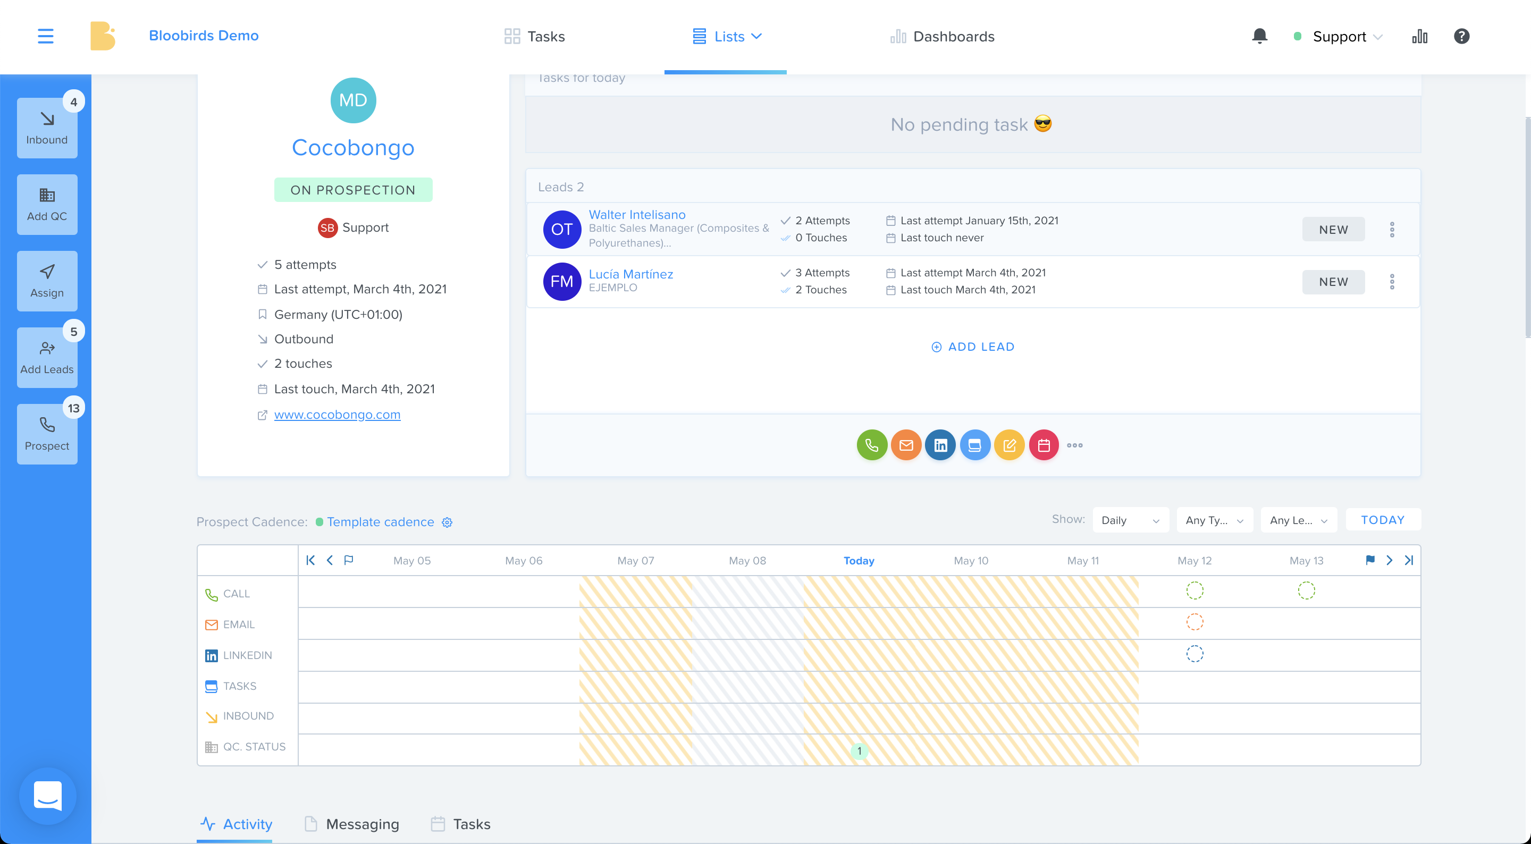Click the May 13 call task marker

pos(1306,591)
